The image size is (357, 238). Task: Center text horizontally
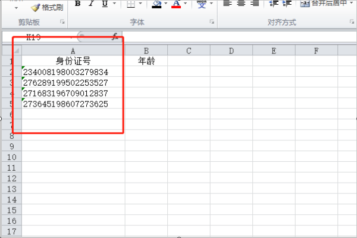(x=241, y=4)
